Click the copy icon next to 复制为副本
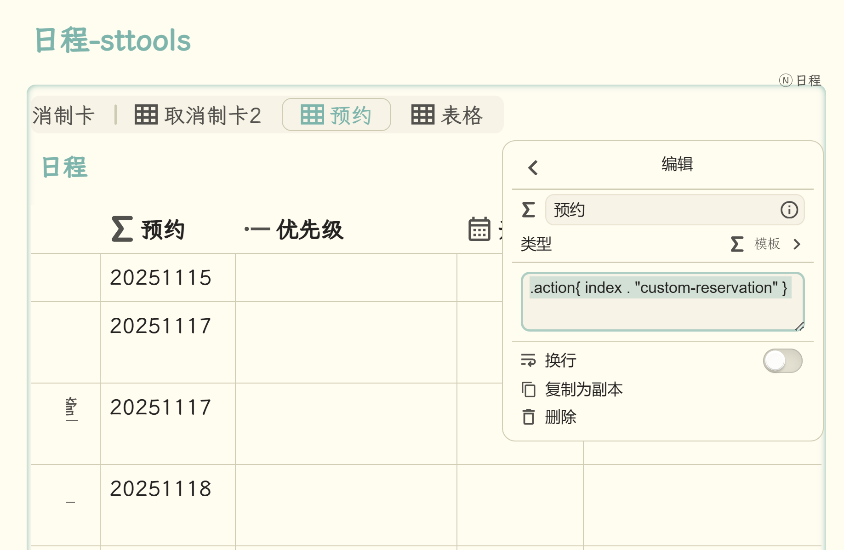Image resolution: width=844 pixels, height=550 pixels. coord(529,390)
